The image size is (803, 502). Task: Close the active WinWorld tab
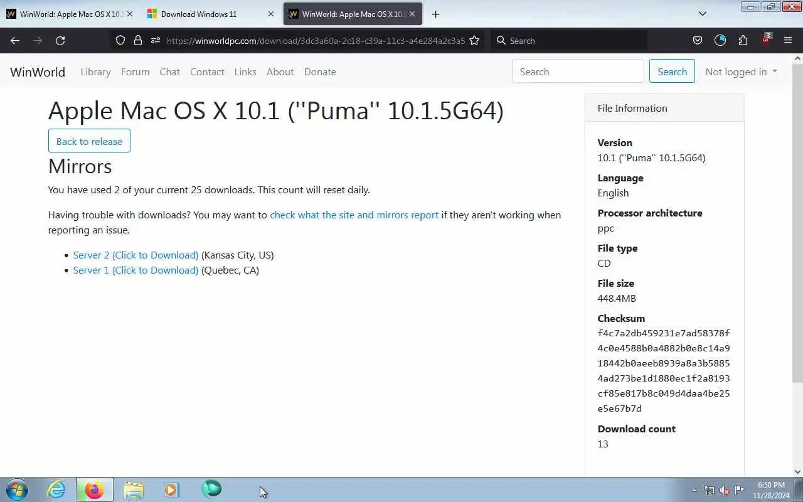[412, 14]
